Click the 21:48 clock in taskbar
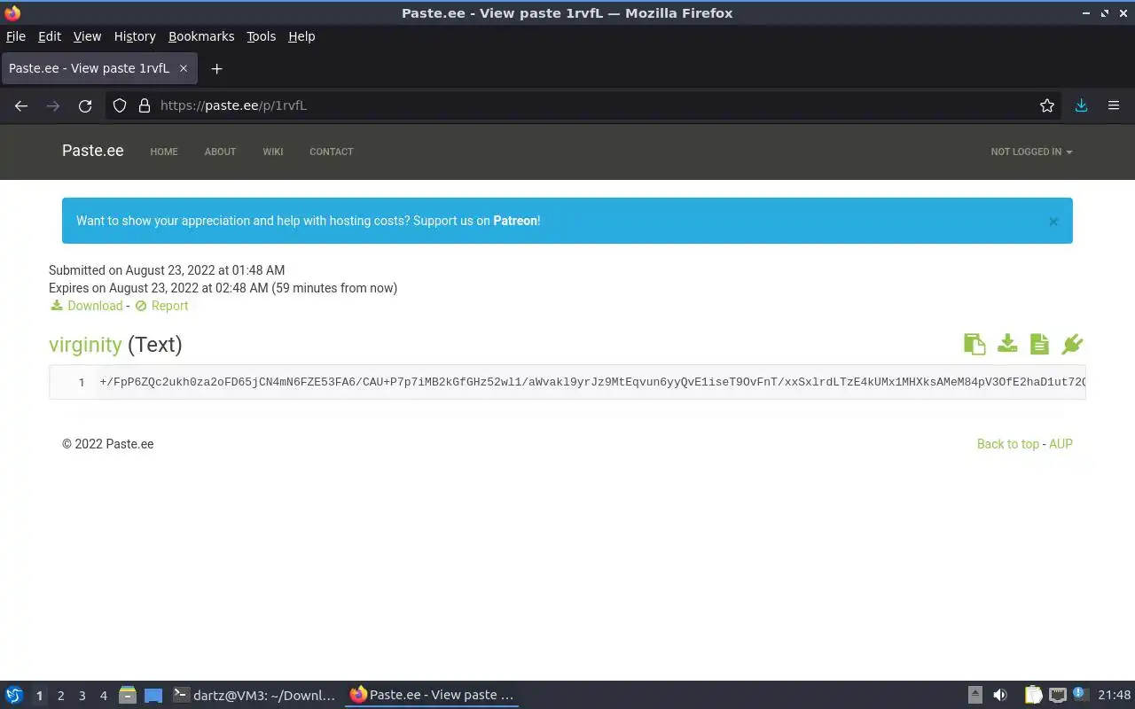 (x=1115, y=696)
